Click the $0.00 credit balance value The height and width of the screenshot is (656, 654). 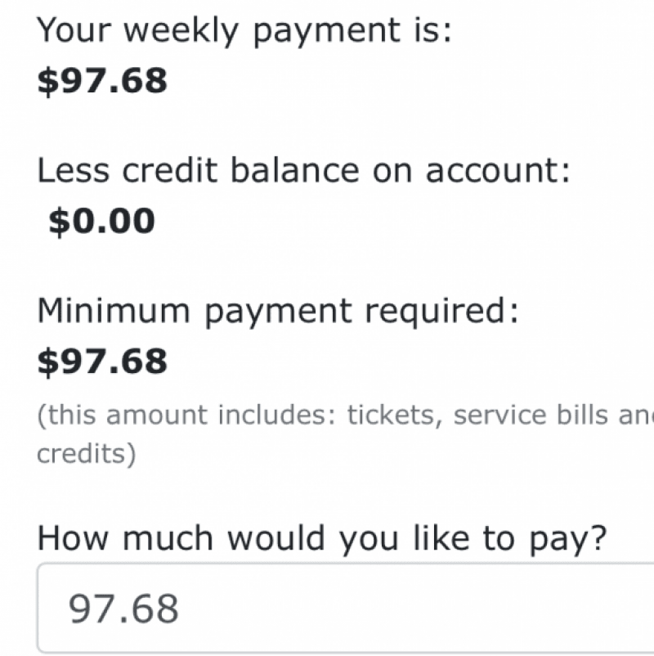pos(101,221)
